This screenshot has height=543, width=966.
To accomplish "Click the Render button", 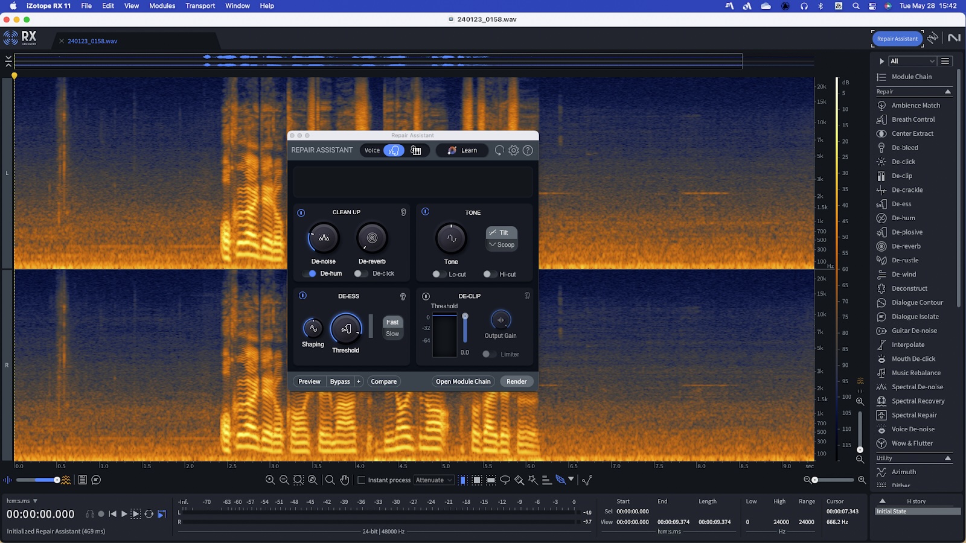I will pyautogui.click(x=517, y=381).
